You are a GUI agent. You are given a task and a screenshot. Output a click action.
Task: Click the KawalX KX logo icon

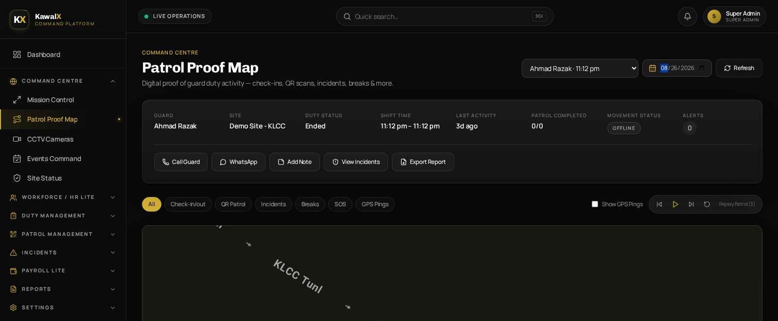coord(19,19)
